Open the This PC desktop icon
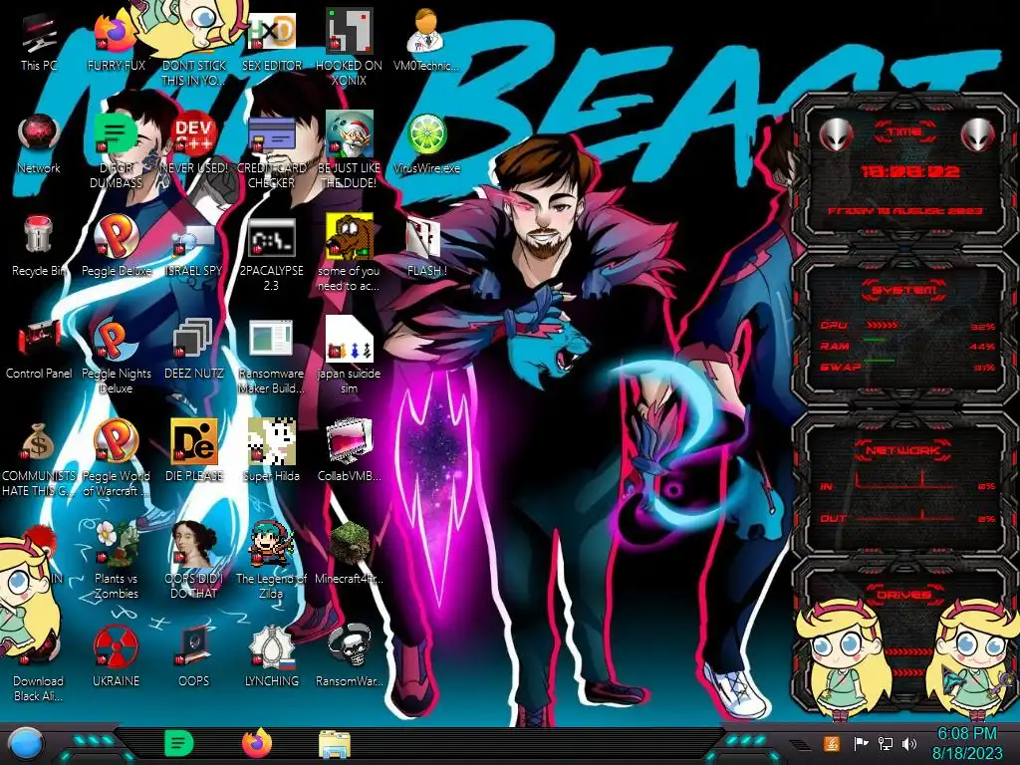 [x=39, y=35]
